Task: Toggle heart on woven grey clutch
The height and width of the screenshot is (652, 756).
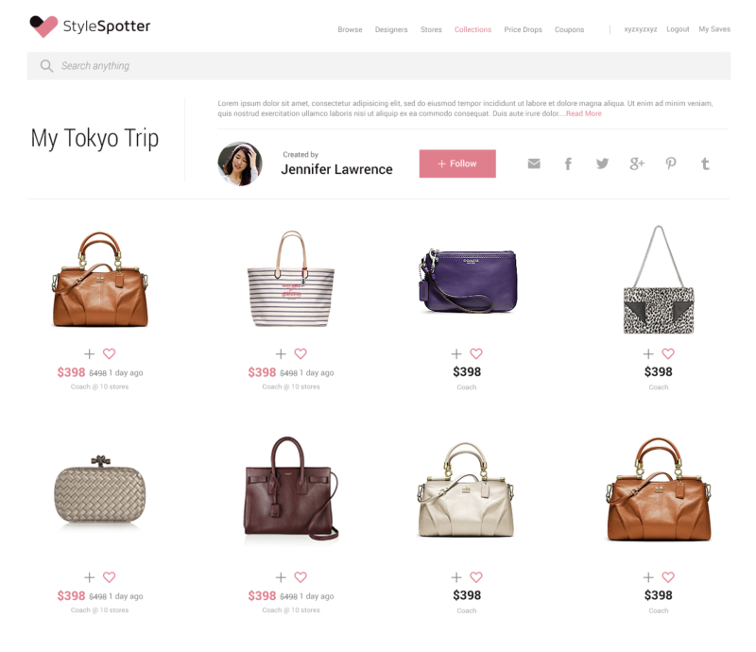Action: (x=110, y=576)
